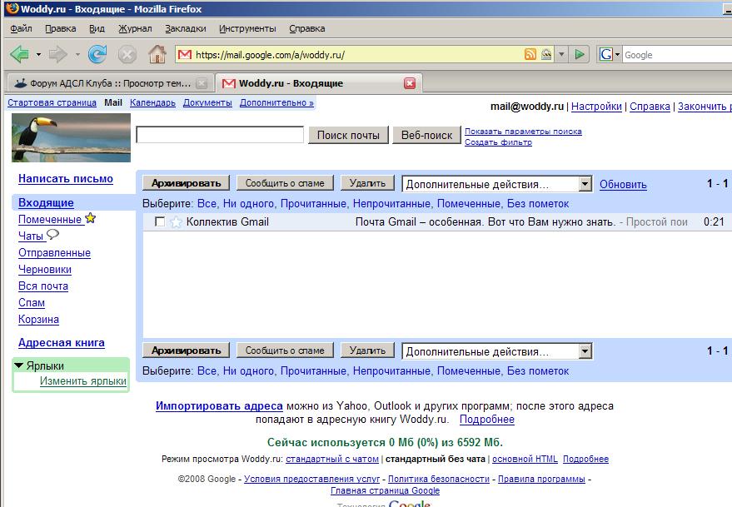Star the Коллектив Gmail message
Viewport: 732px width, 507px height.
(x=176, y=222)
